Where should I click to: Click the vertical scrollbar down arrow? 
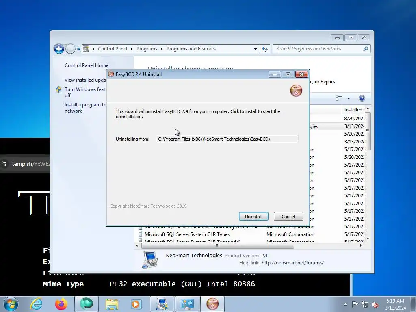pyautogui.click(x=368, y=239)
